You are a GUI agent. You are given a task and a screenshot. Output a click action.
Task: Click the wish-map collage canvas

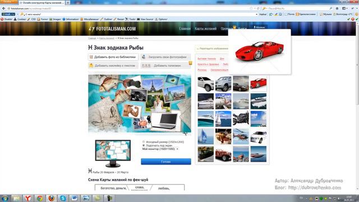140,103
